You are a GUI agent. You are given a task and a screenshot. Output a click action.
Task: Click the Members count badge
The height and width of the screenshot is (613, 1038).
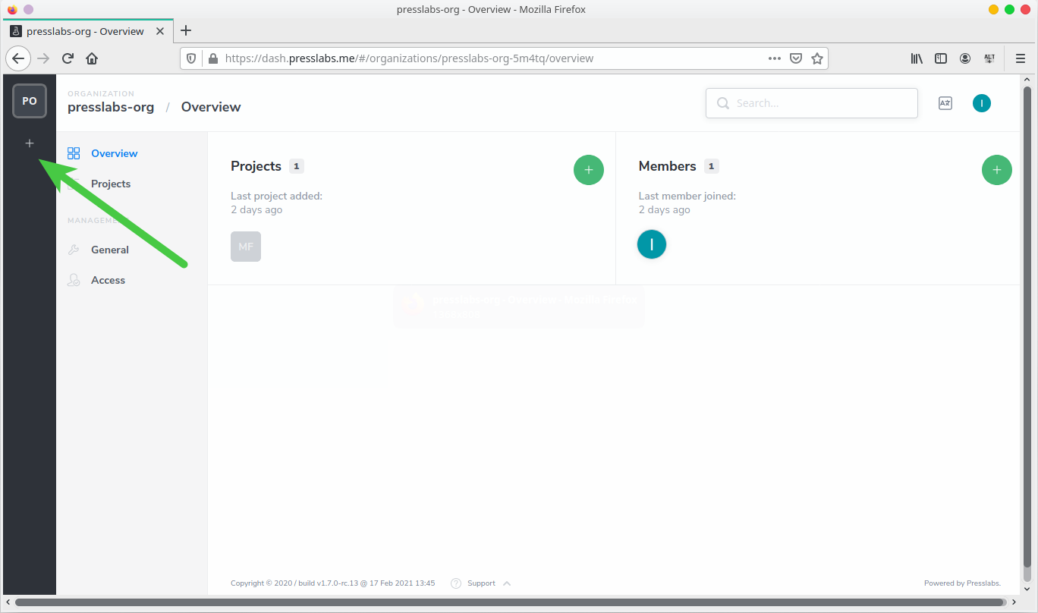711,166
